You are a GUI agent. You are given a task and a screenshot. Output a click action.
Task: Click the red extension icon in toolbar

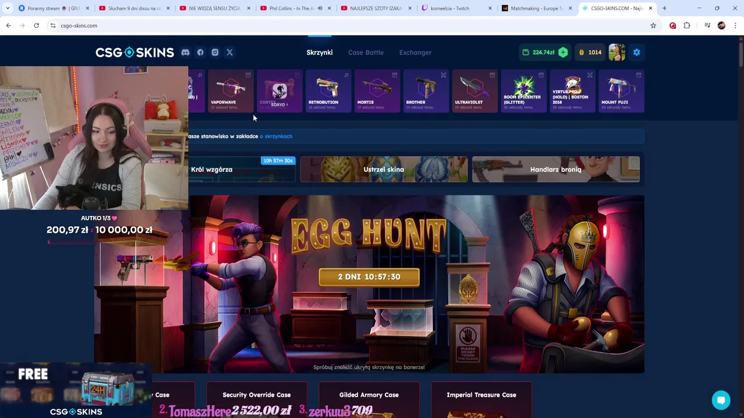673,26
